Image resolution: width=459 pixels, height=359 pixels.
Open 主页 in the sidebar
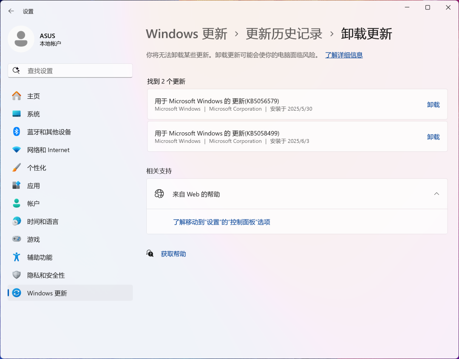(x=70, y=96)
